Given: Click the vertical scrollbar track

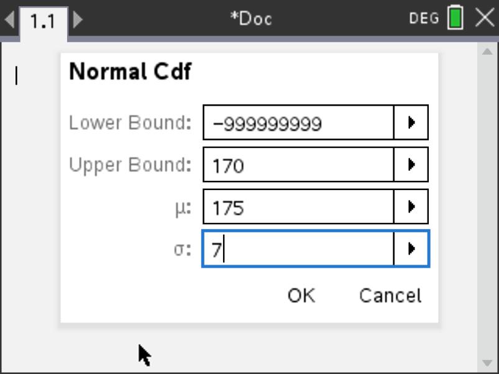Looking at the screenshot, I should [487, 205].
